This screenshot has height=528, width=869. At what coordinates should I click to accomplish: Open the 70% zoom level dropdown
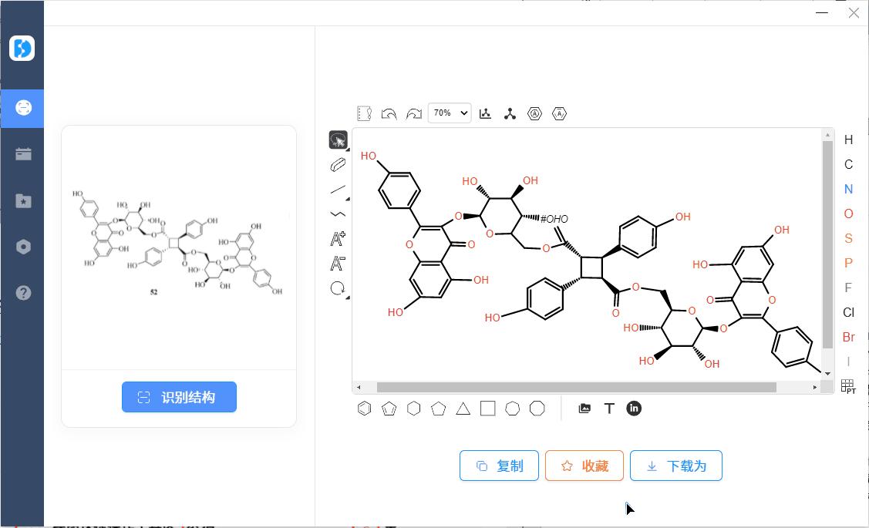[450, 113]
